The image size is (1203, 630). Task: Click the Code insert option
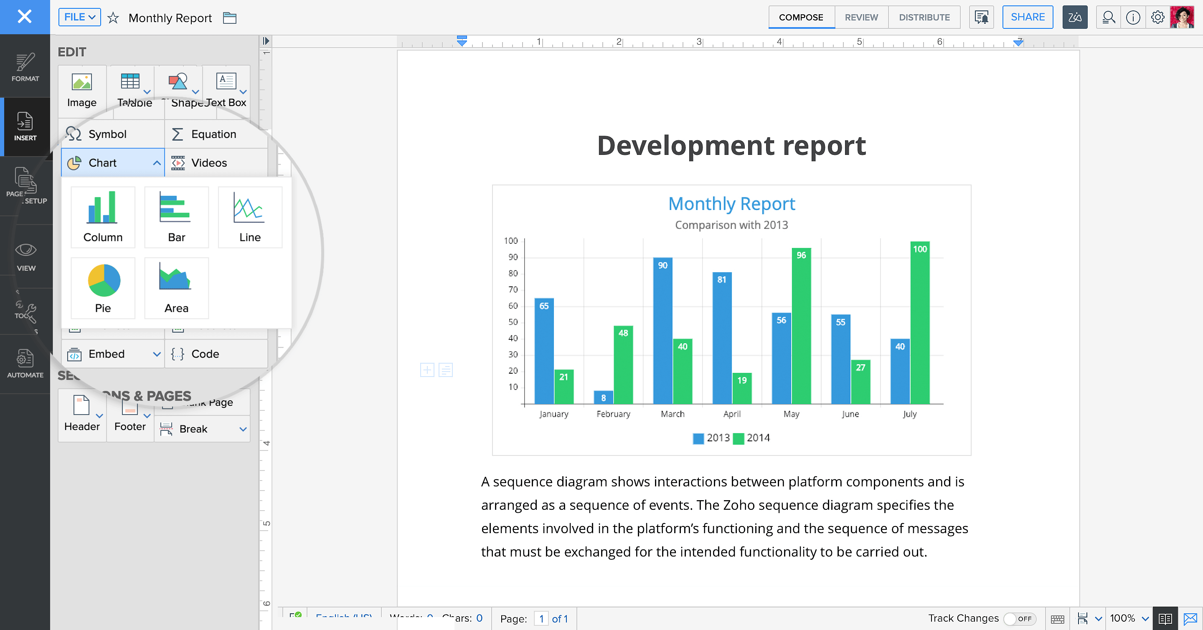point(216,354)
